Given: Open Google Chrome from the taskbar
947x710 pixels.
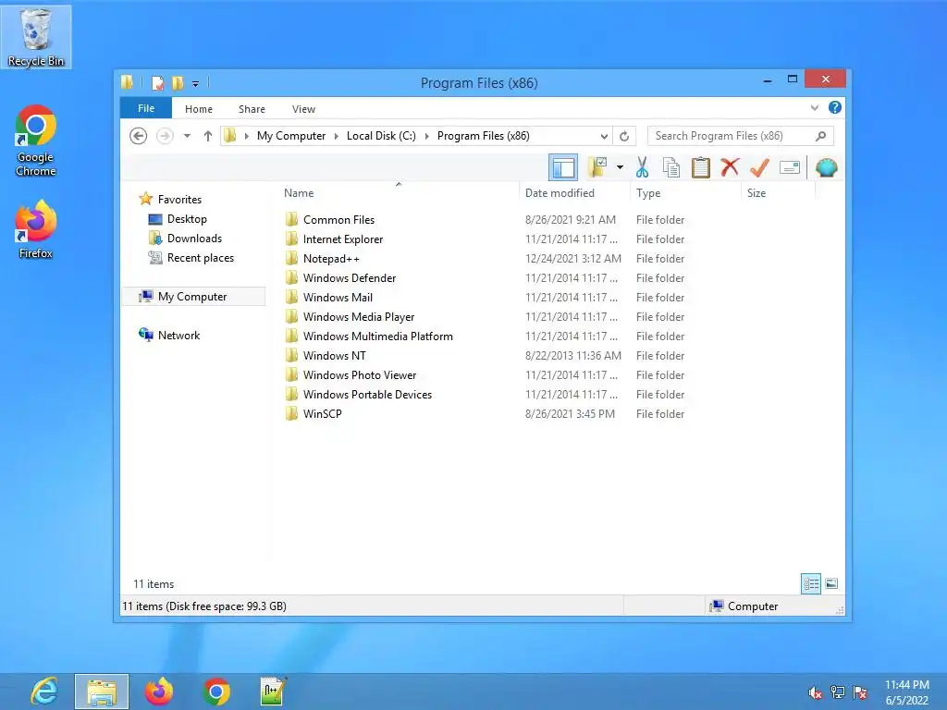Looking at the screenshot, I should 216,692.
